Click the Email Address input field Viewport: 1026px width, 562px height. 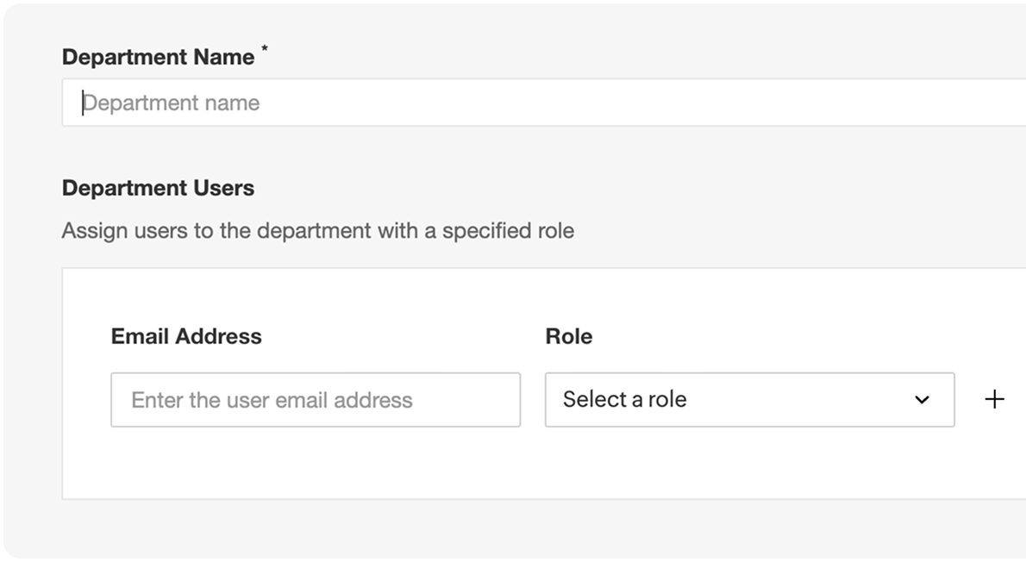click(315, 400)
